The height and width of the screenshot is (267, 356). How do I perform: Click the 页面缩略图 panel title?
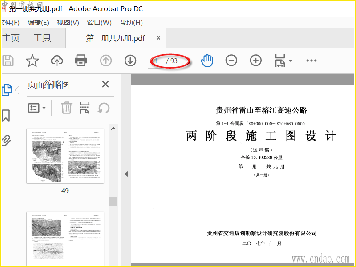(49, 85)
